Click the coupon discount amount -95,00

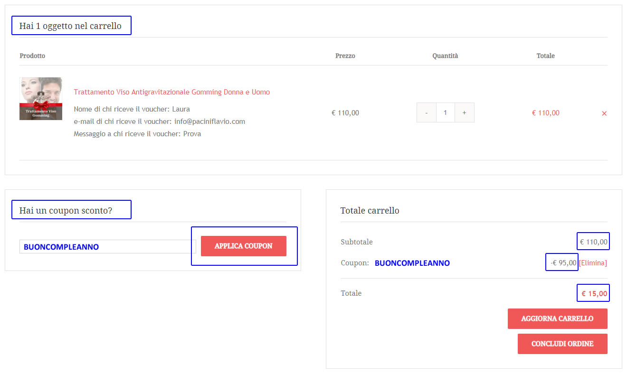pyautogui.click(x=561, y=262)
